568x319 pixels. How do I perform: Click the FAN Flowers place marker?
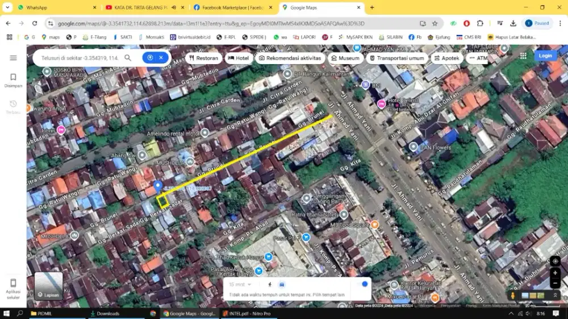pyautogui.click(x=414, y=146)
